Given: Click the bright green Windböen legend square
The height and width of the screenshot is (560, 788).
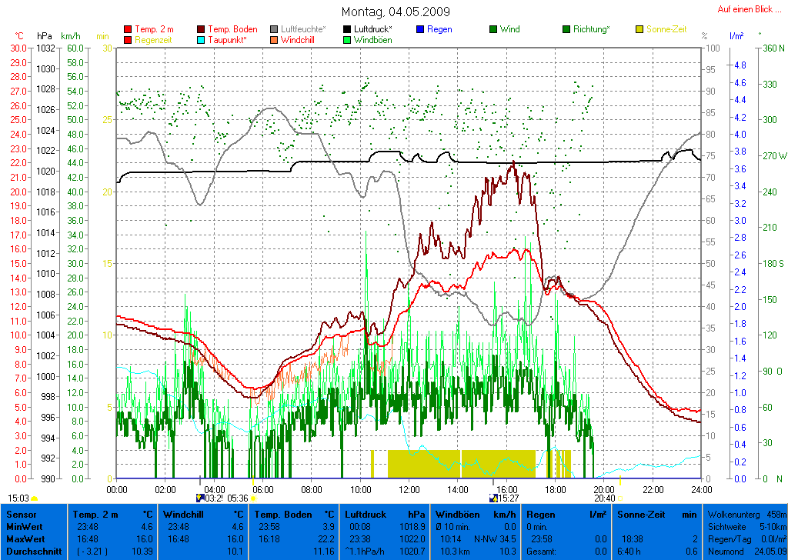Looking at the screenshot, I should [348, 39].
